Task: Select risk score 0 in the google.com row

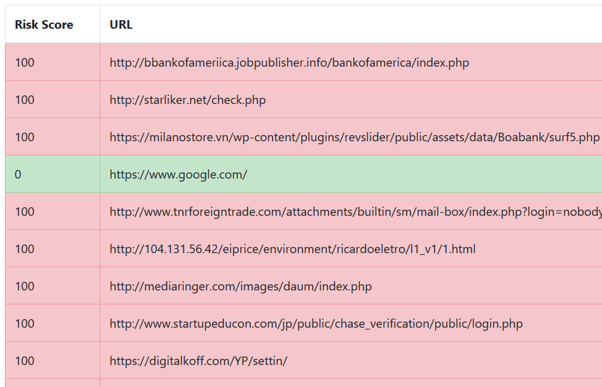Action: click(x=52, y=174)
